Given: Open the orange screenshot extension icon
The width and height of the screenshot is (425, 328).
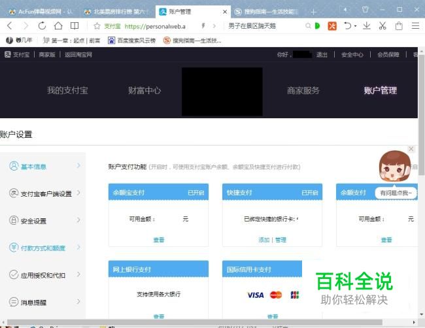Looking at the screenshot, I should click(332, 26).
